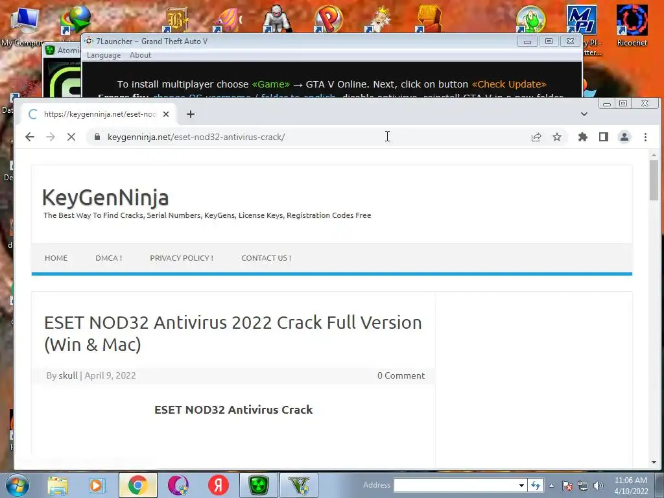Expand the taskbar Address dropdown arrow

[522, 485]
